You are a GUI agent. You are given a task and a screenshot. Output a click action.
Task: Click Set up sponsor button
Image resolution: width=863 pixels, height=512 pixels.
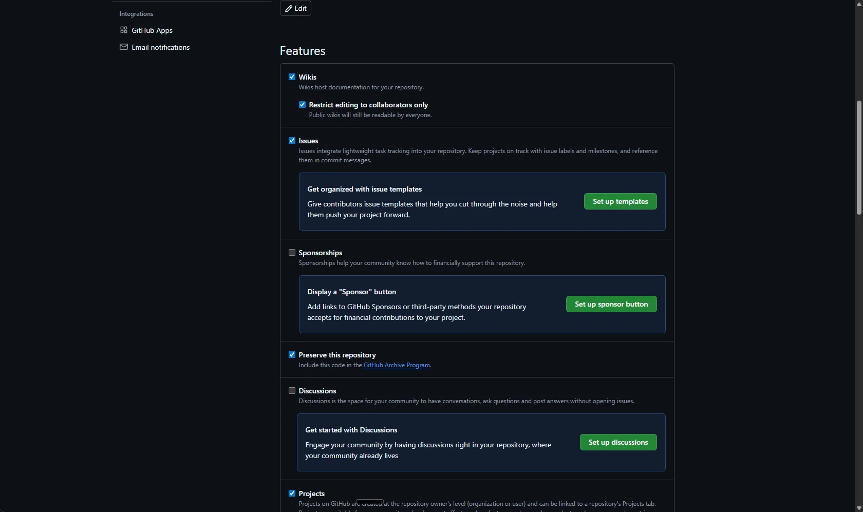[x=611, y=304]
